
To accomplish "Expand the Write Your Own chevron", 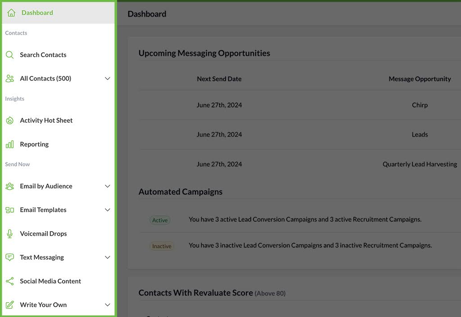I will click(x=108, y=305).
